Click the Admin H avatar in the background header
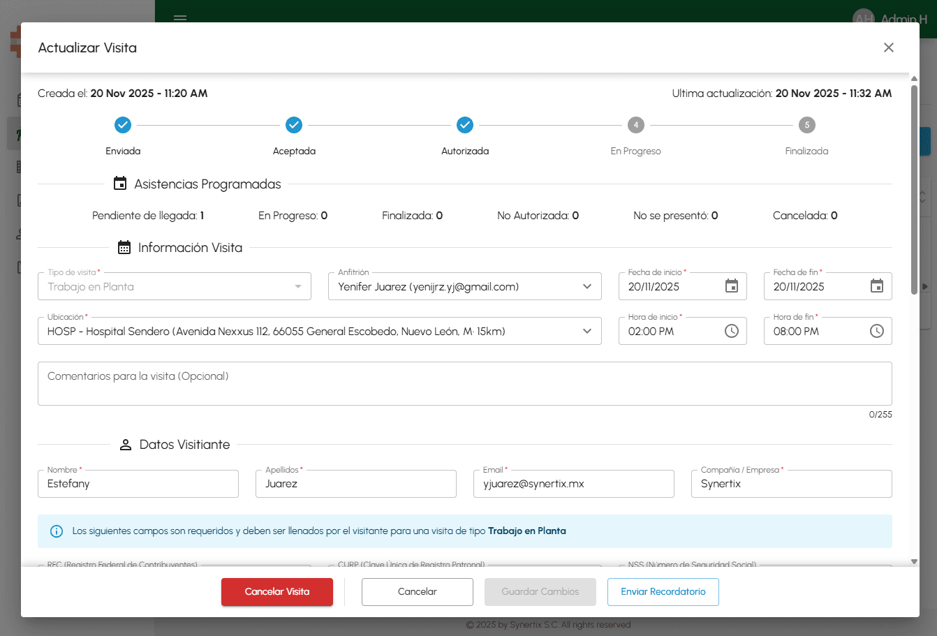Viewport: 937px width, 636px height. click(864, 18)
